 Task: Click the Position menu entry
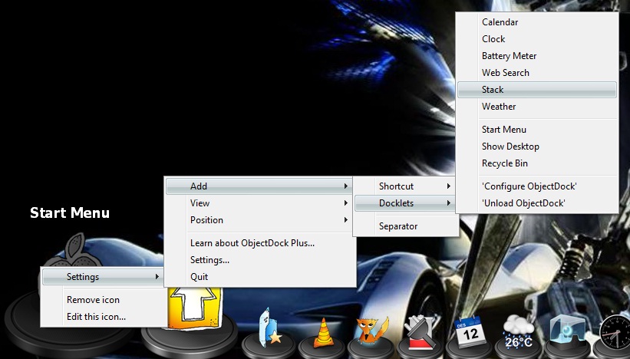coord(260,219)
